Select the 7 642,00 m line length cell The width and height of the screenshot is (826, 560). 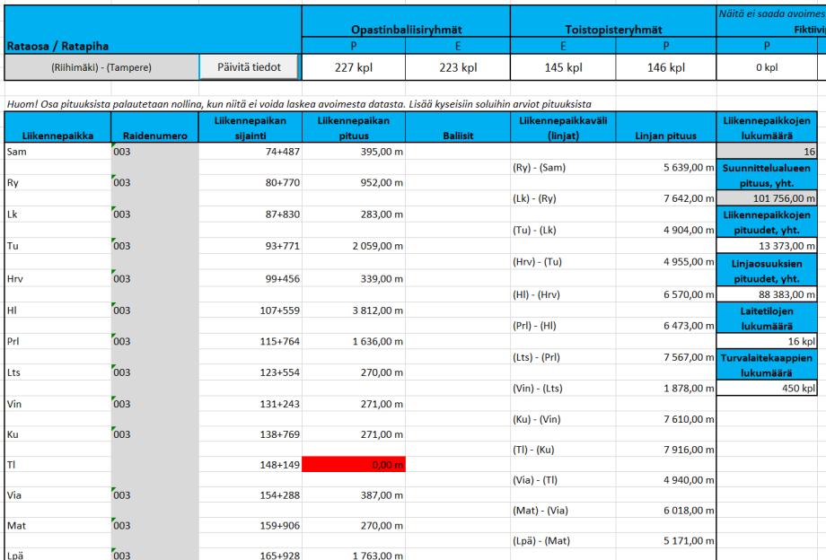click(666, 198)
